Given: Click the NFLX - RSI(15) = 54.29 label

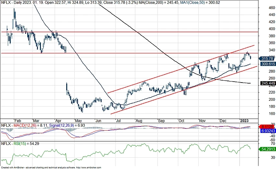Looking at the screenshot, I should coord(20,144).
